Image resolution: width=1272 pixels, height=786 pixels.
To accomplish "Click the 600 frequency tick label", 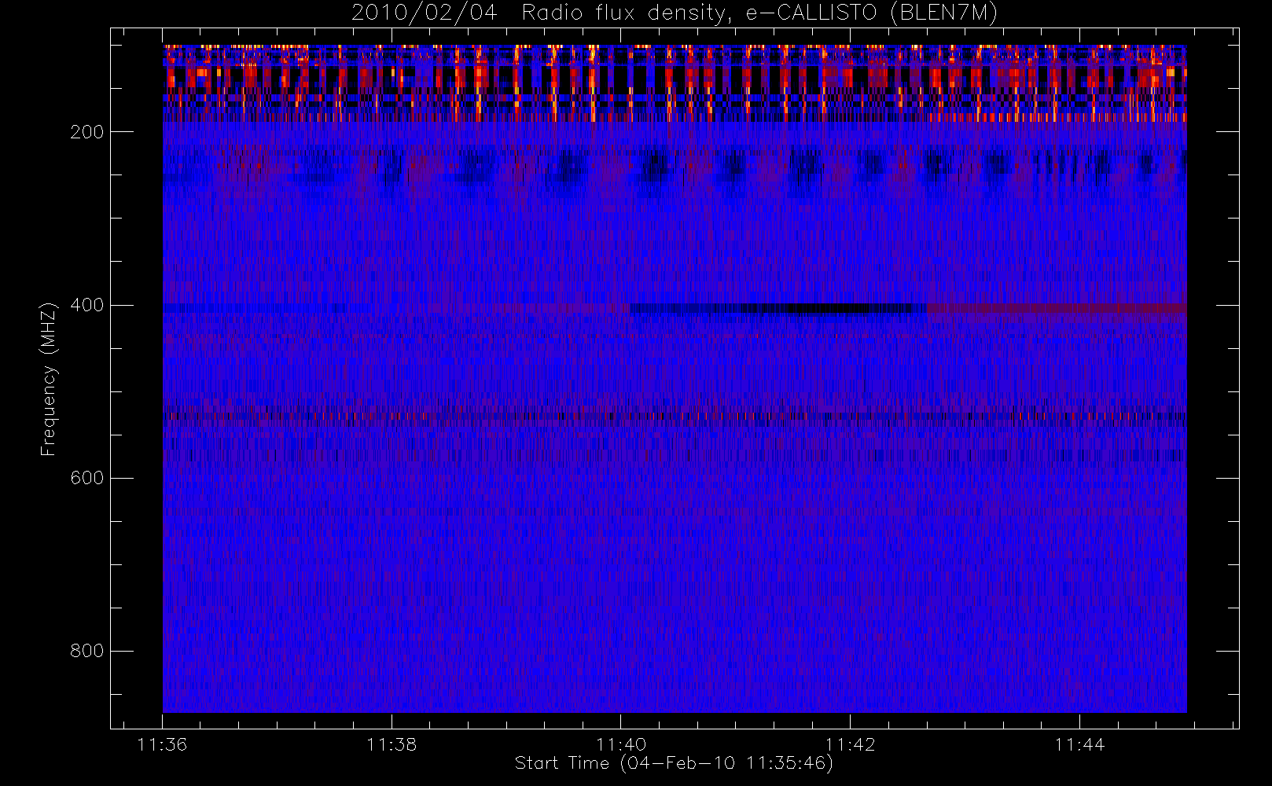I will [86, 478].
